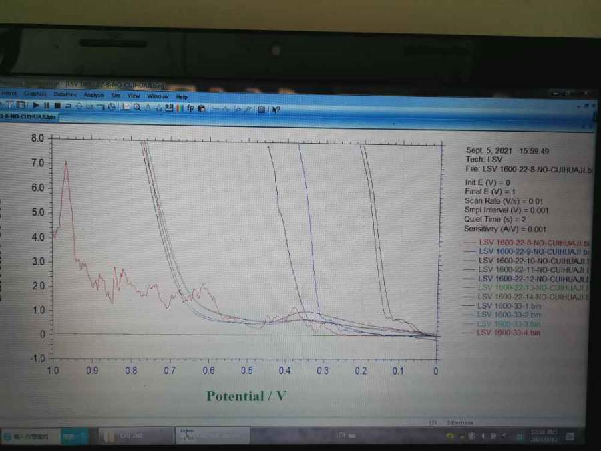Open the DataProc menu
The image size is (601, 451).
coord(65,95)
